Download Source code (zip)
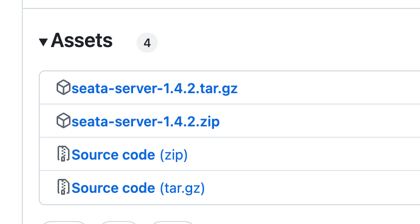 130,155
